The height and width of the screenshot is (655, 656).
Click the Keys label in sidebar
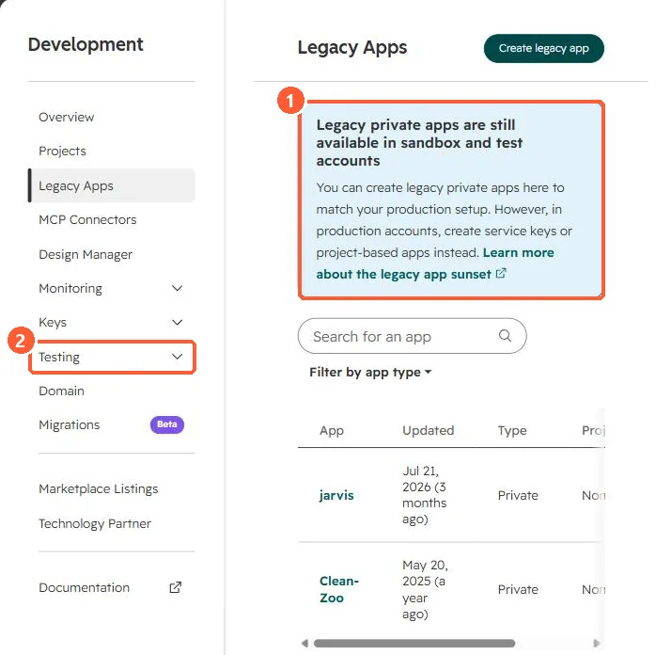coord(53,323)
